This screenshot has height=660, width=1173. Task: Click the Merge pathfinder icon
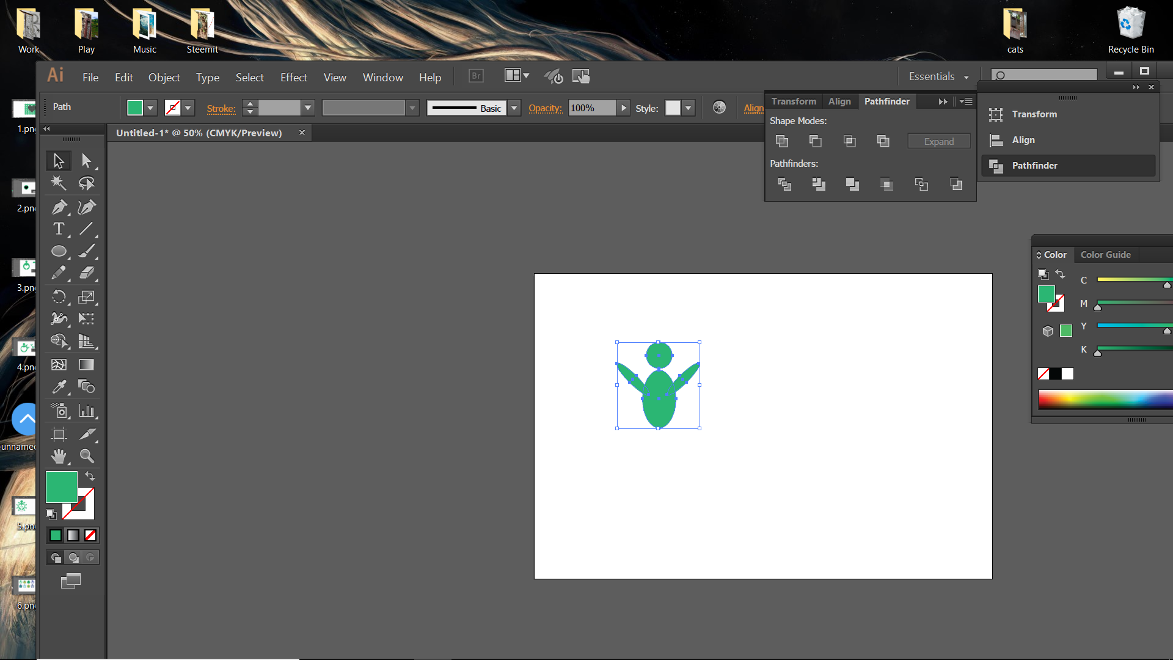[852, 184]
